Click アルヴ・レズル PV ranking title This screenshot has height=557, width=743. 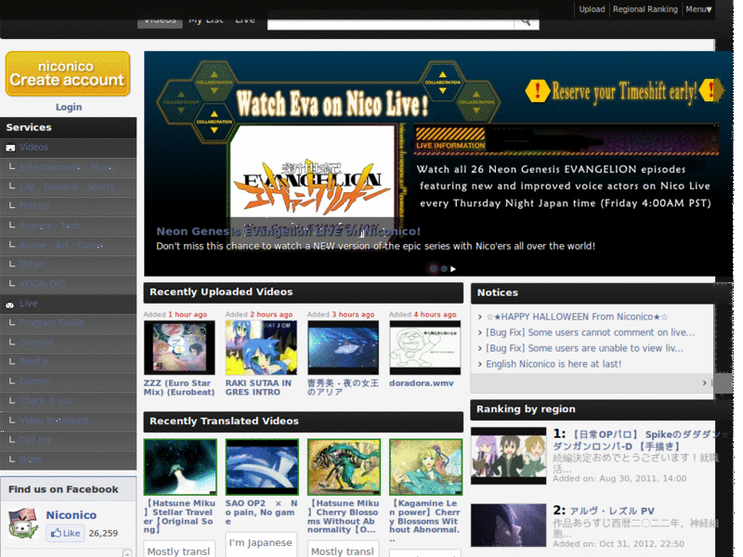(612, 511)
